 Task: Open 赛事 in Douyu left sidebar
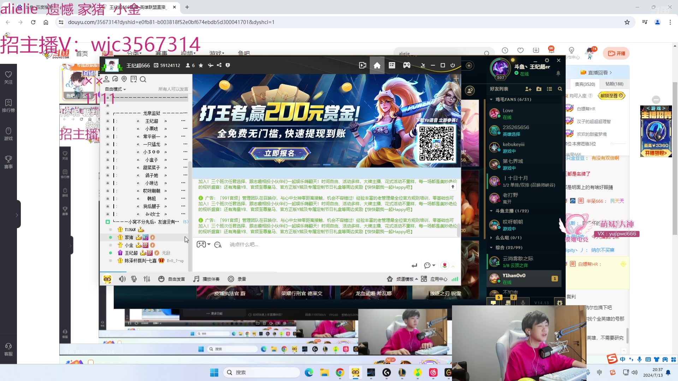pyautogui.click(x=8, y=162)
